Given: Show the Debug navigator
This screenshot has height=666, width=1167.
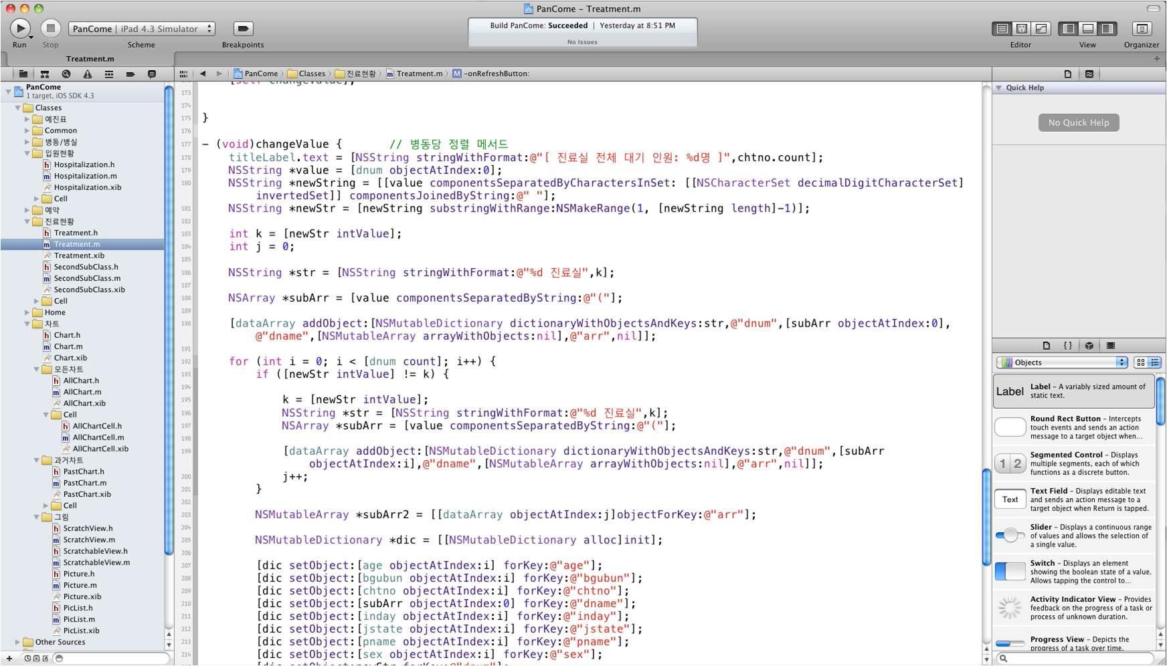Looking at the screenshot, I should pos(109,74).
